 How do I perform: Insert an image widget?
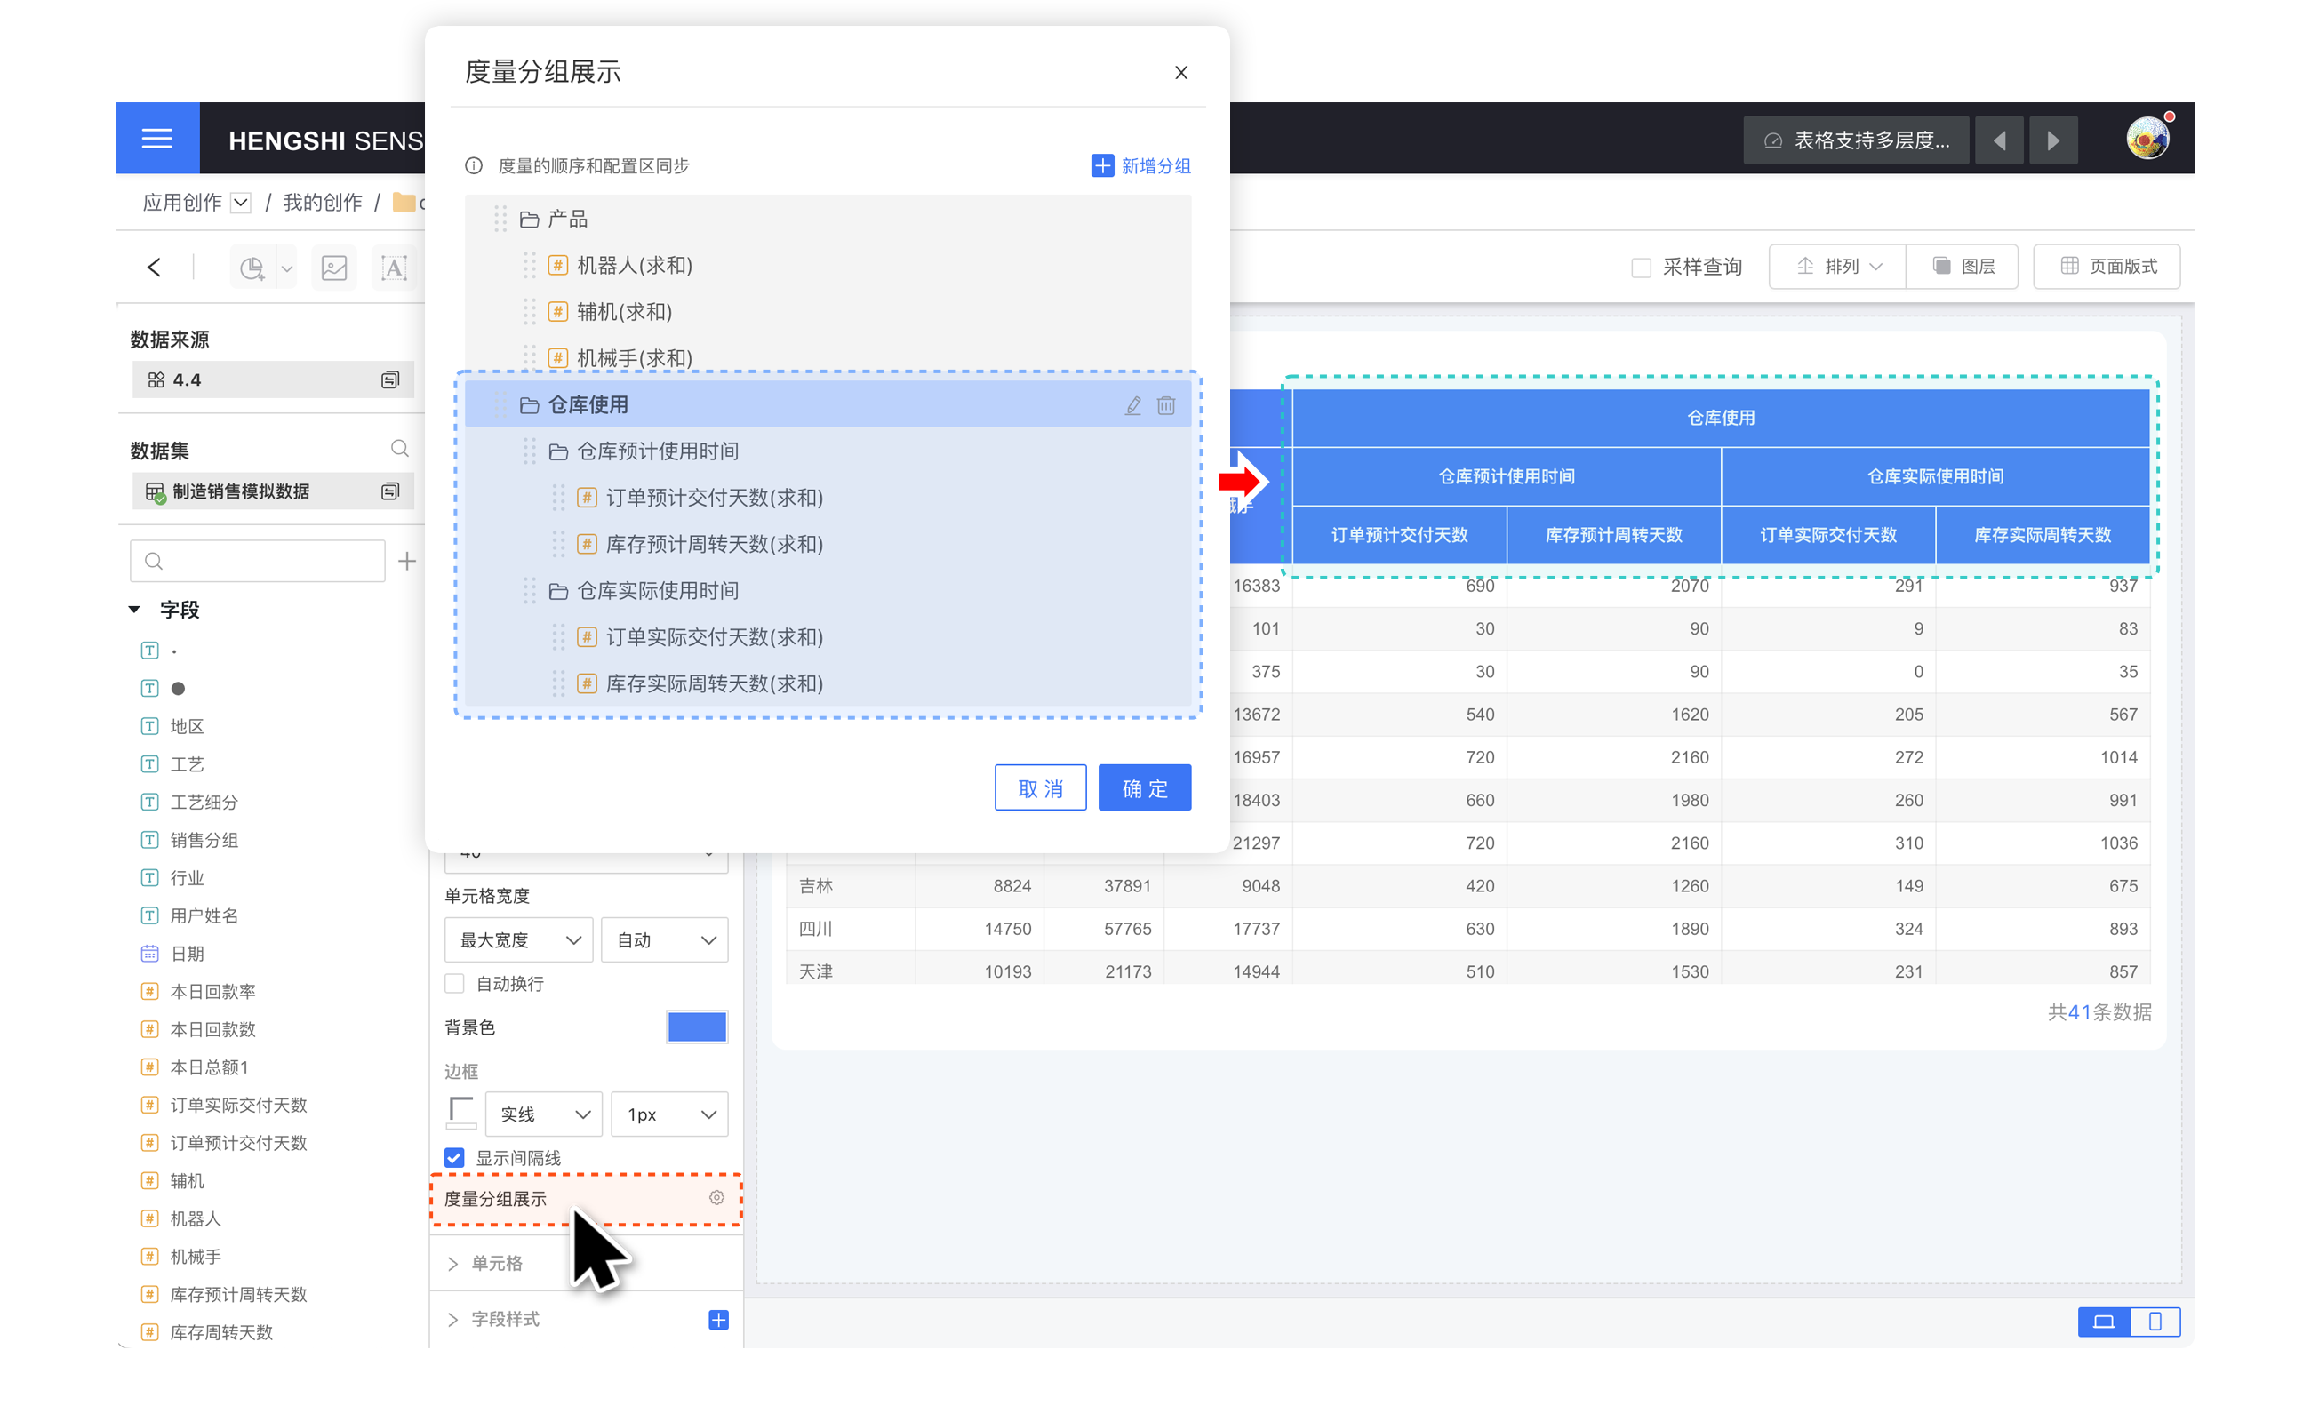(x=334, y=268)
